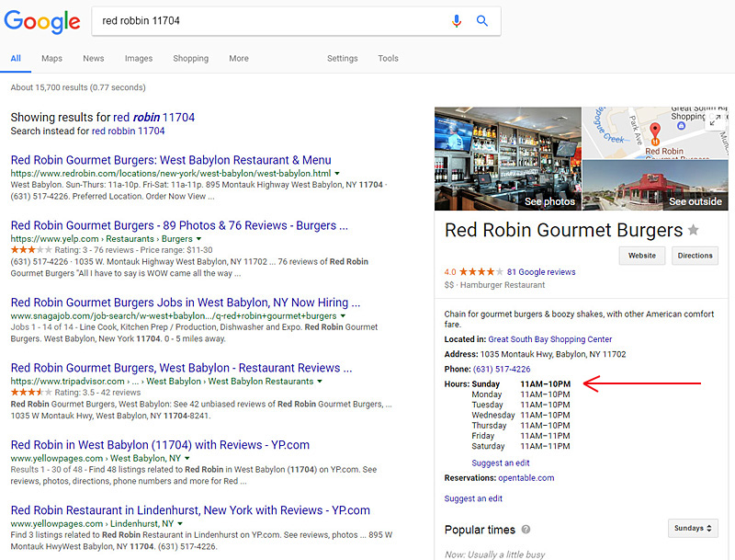Open the yelp.com result dropdown arrow
The image size is (735, 560).
coord(198,239)
